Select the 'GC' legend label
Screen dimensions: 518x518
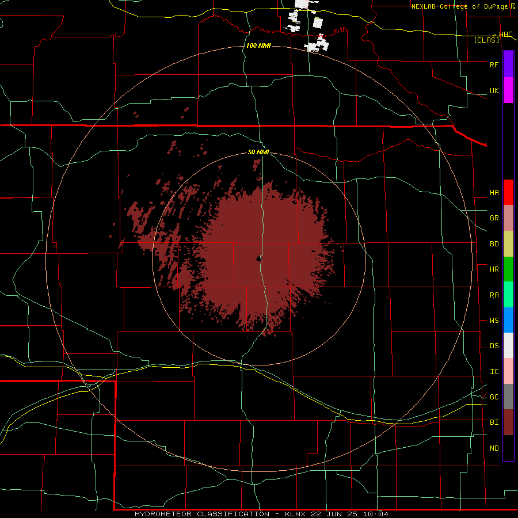click(x=494, y=397)
